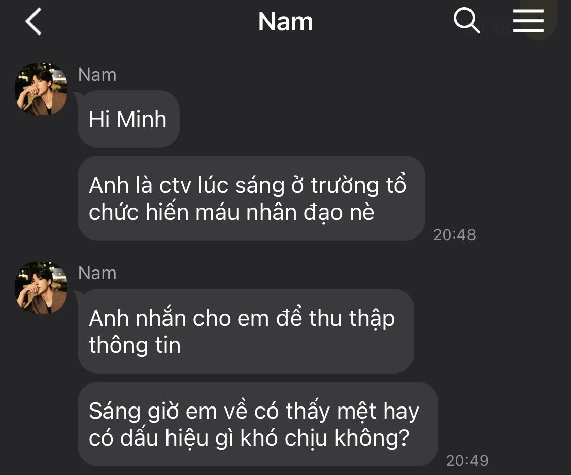Open Nam's avatar beside Anh nhắn message
Viewport: 571px width, 475px height.
(x=41, y=288)
